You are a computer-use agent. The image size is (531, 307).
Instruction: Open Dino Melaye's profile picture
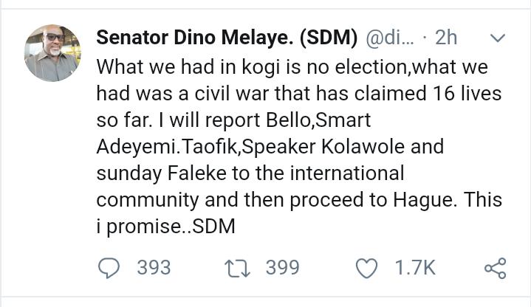(x=52, y=52)
